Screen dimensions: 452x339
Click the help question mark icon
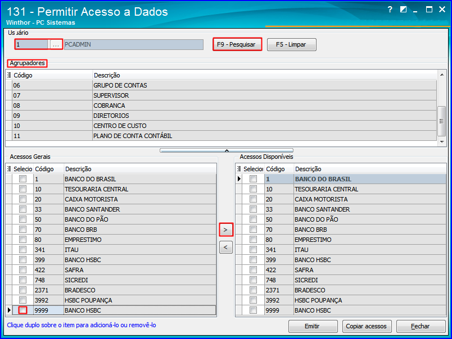[x=390, y=10]
